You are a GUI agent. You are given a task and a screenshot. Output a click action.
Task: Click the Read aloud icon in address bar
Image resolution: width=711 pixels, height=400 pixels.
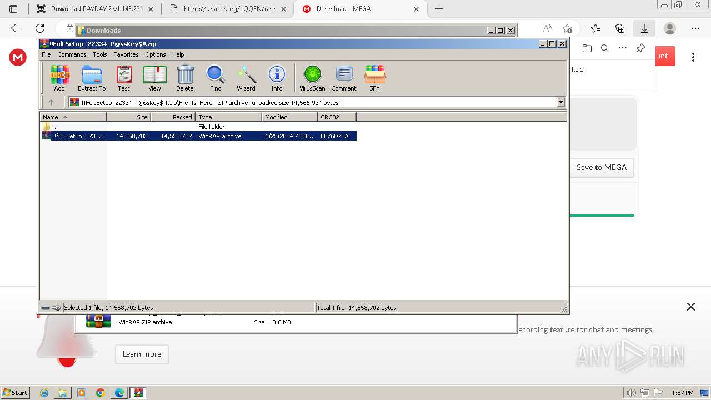coord(547,28)
